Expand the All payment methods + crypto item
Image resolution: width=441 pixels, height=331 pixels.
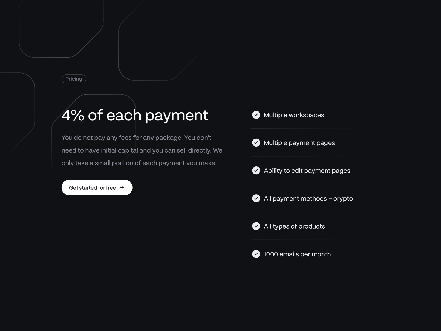(x=308, y=198)
